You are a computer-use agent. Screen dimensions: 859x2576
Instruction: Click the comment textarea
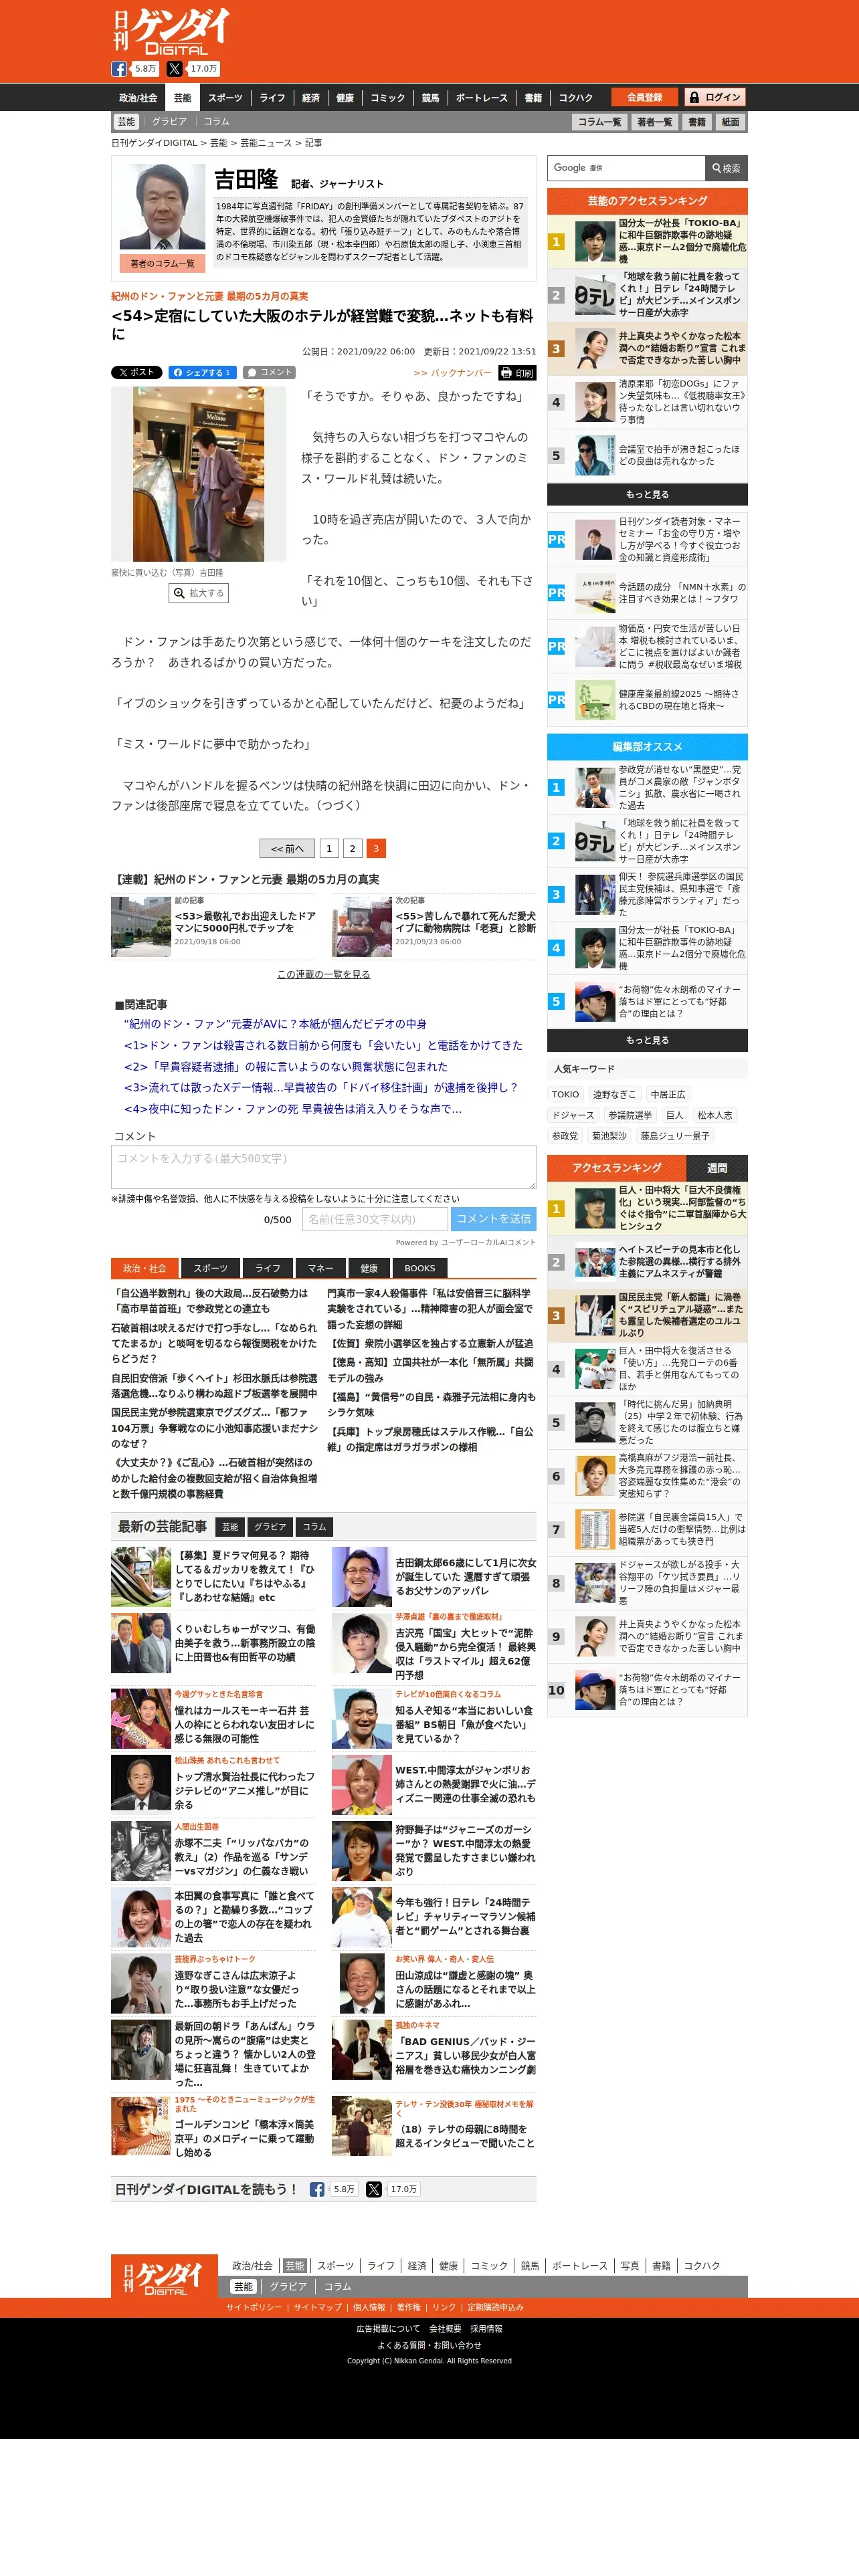pos(323,1167)
